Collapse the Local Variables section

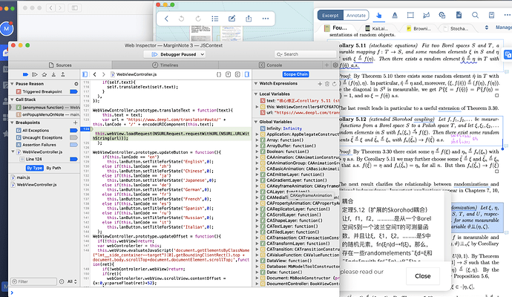pos(256,94)
